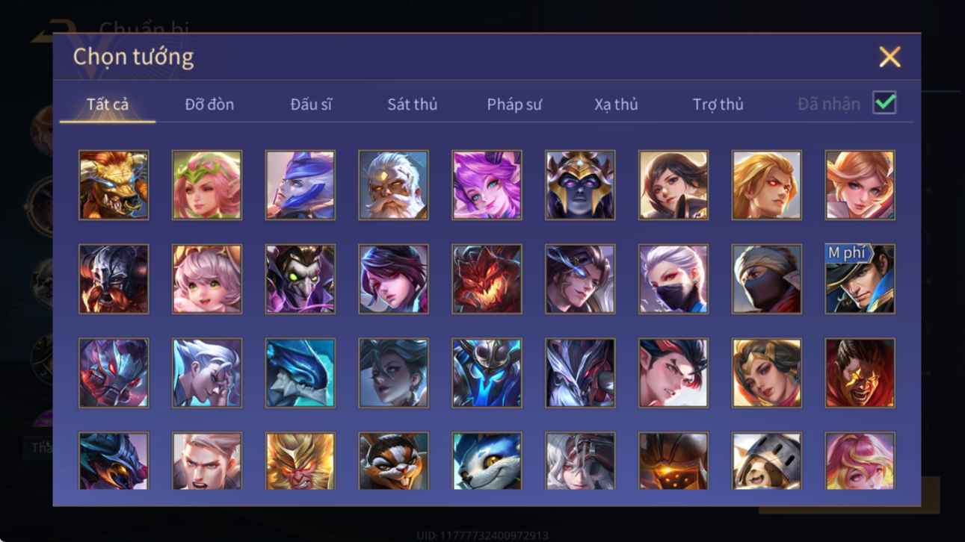Viewport: 965px width, 542px height.
Task: Choose the white-bearded old man hero
Action: [x=393, y=185]
